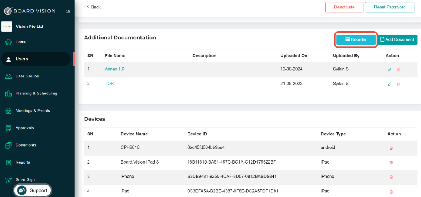
Task: Click the iPhone device type cell
Action: tap(327, 177)
